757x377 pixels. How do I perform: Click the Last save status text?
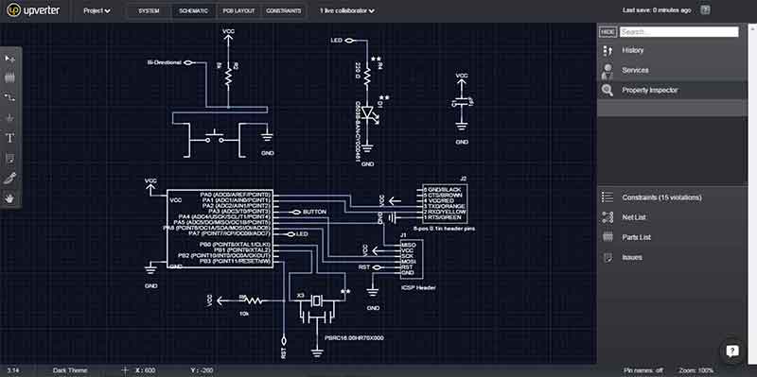[657, 10]
